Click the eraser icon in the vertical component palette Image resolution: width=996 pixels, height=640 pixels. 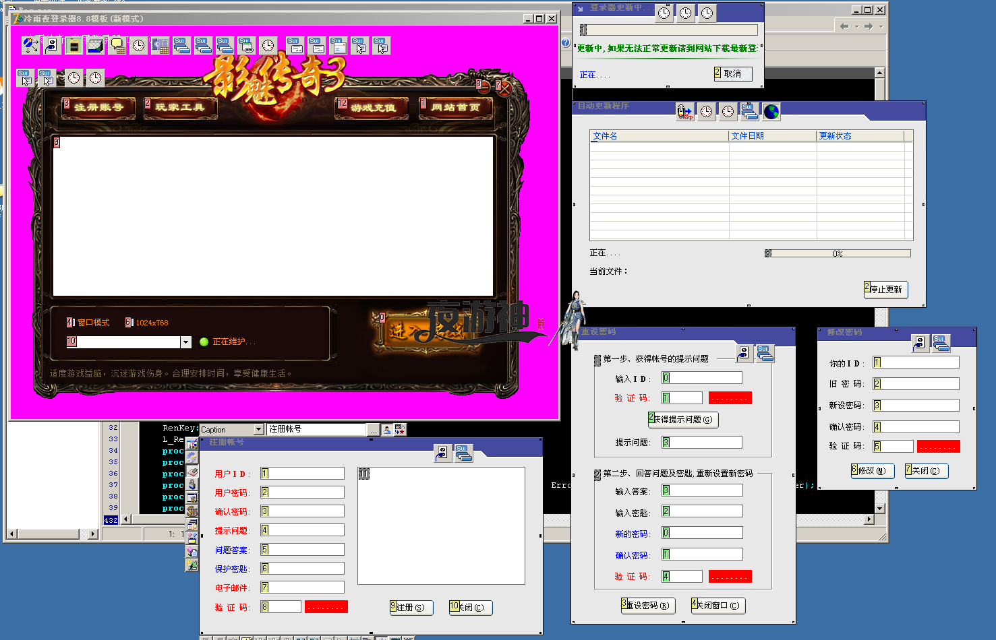[192, 471]
